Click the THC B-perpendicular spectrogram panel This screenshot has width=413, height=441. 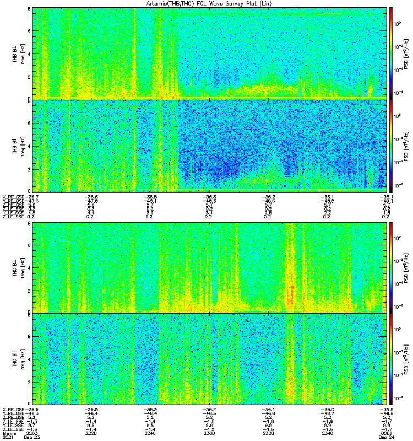[209, 267]
